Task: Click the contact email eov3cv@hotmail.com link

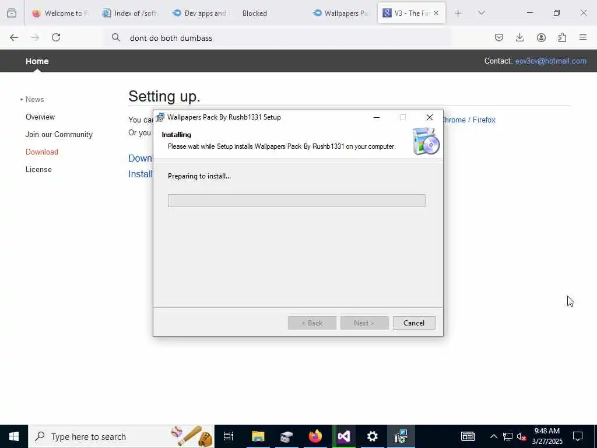Action: pyautogui.click(x=550, y=61)
